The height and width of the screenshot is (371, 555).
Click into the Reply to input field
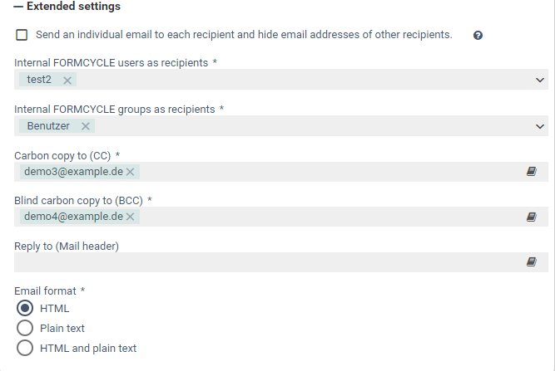coord(266,262)
